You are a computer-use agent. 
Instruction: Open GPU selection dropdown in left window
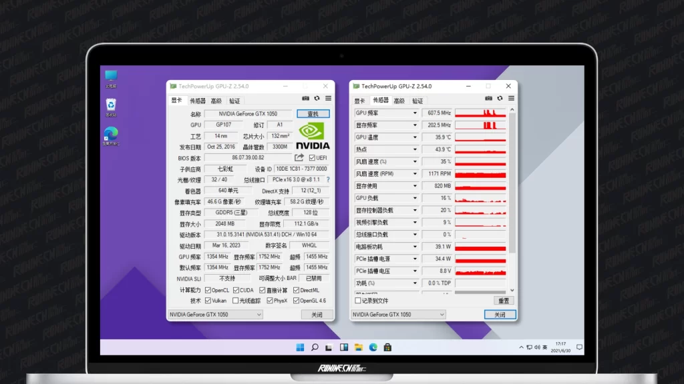215,315
